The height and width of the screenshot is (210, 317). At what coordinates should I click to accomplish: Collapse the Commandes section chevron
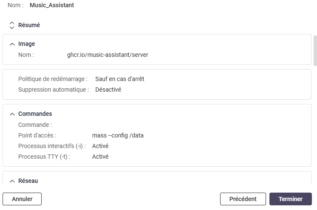coord(12,114)
